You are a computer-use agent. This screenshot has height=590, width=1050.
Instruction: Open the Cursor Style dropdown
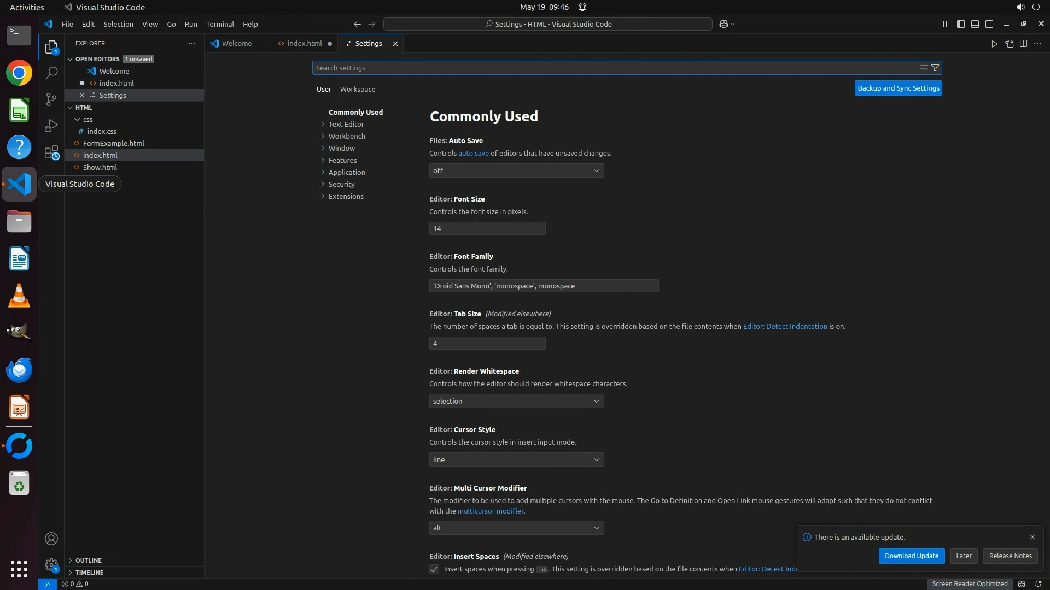coord(516,459)
